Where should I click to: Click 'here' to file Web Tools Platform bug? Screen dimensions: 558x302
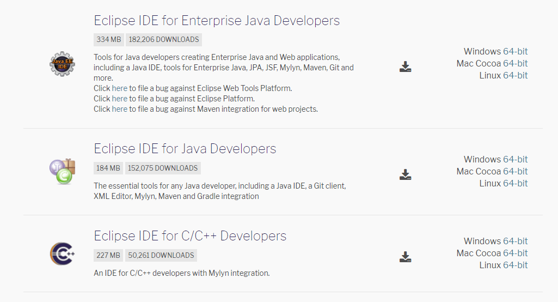pyautogui.click(x=120, y=88)
